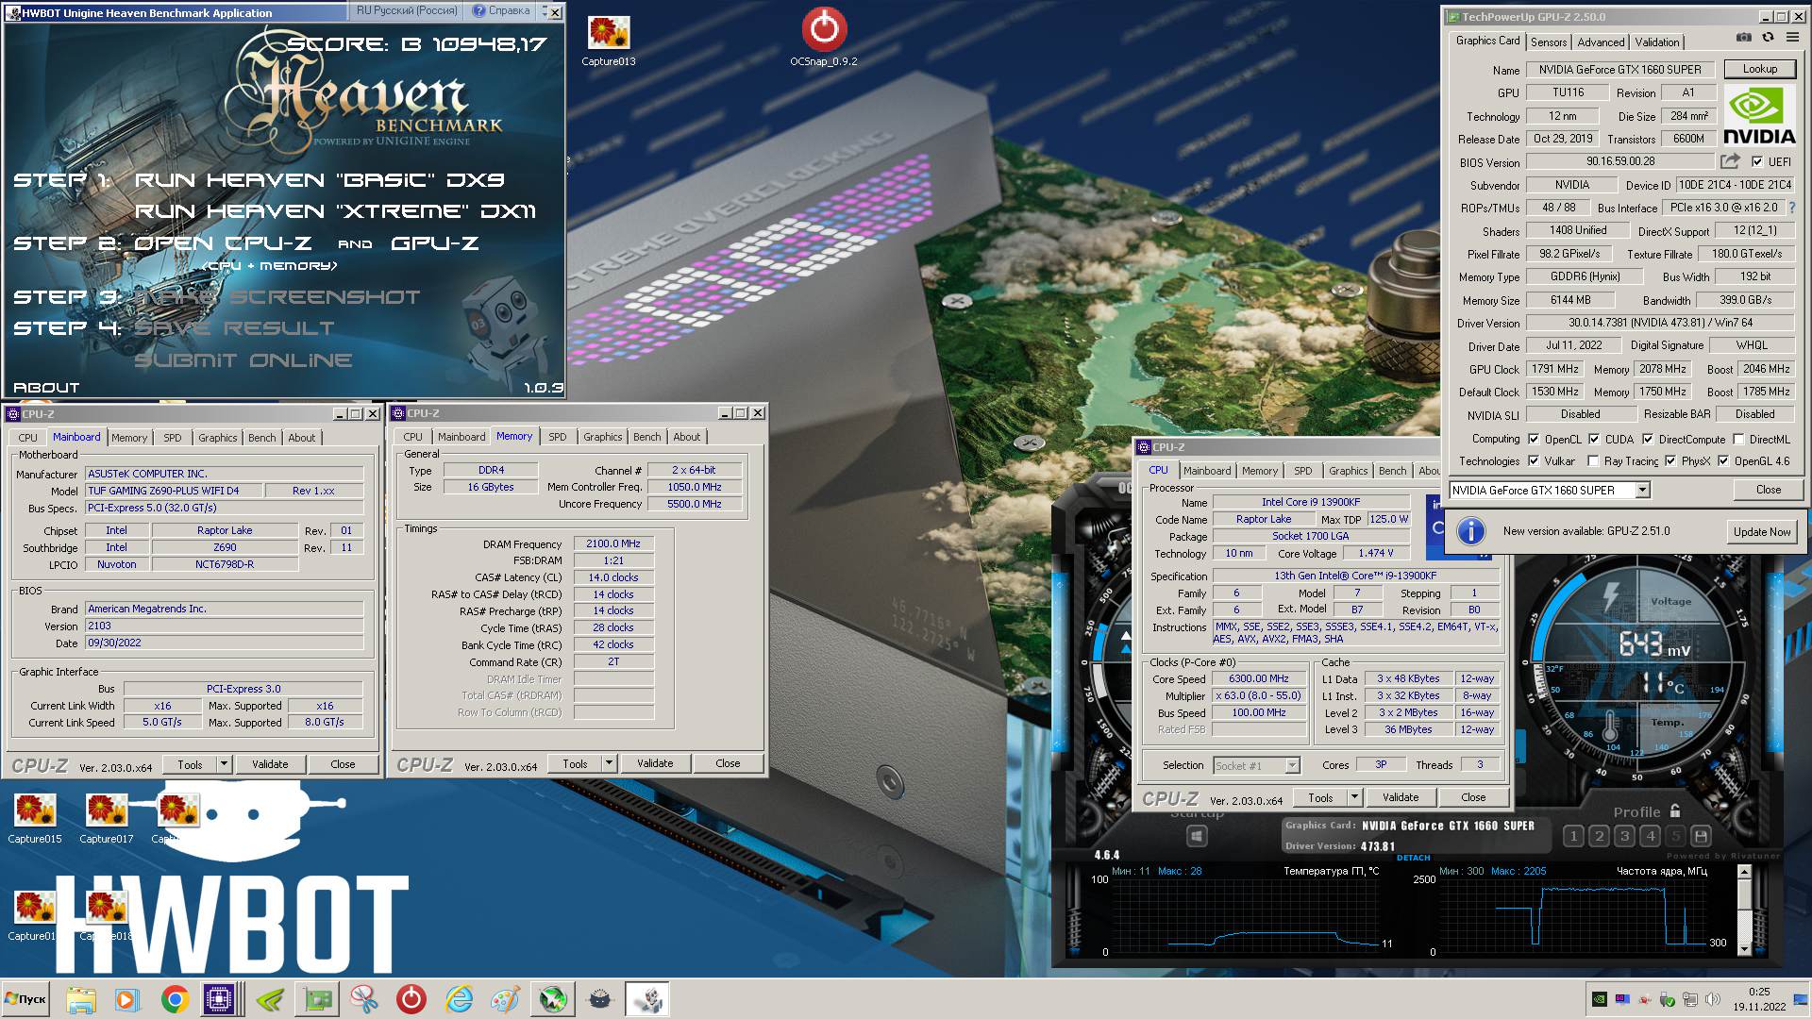The width and height of the screenshot is (1812, 1019).
Task: Click the Update Now button
Action: click(1761, 531)
